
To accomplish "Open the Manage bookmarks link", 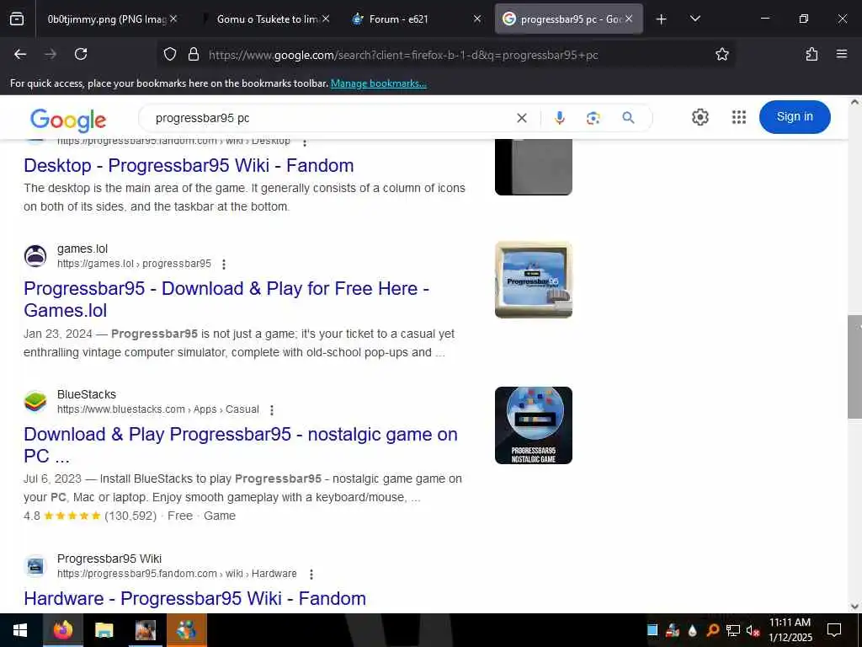I will click(378, 83).
